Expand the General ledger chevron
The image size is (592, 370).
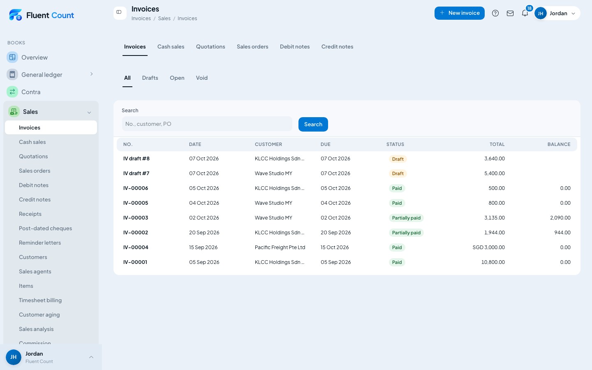tap(91, 74)
